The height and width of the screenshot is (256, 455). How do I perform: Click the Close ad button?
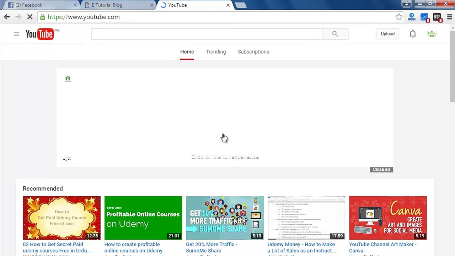coord(381,169)
